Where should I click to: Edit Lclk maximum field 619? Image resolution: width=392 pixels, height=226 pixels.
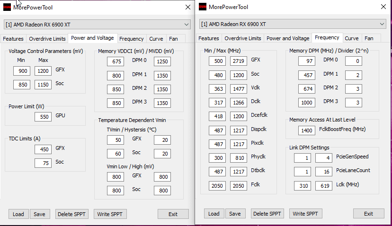coord(324,185)
